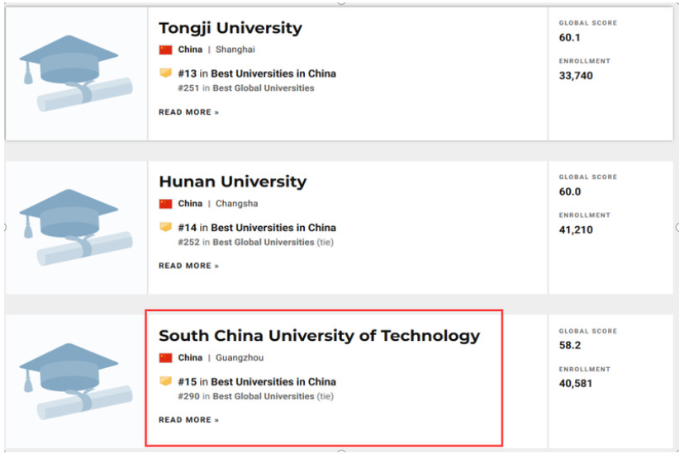684x458 pixels.
Task: Open Best Universities in China link for #14
Action: point(273,228)
